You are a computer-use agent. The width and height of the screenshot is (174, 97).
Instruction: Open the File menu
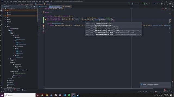5,1
